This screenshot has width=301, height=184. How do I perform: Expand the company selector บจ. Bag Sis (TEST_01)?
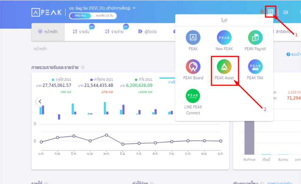coord(102,8)
